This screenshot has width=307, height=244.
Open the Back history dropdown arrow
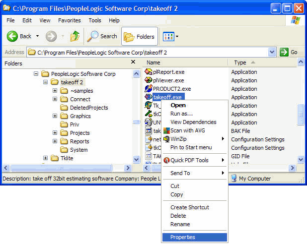pyautogui.click(x=37, y=36)
